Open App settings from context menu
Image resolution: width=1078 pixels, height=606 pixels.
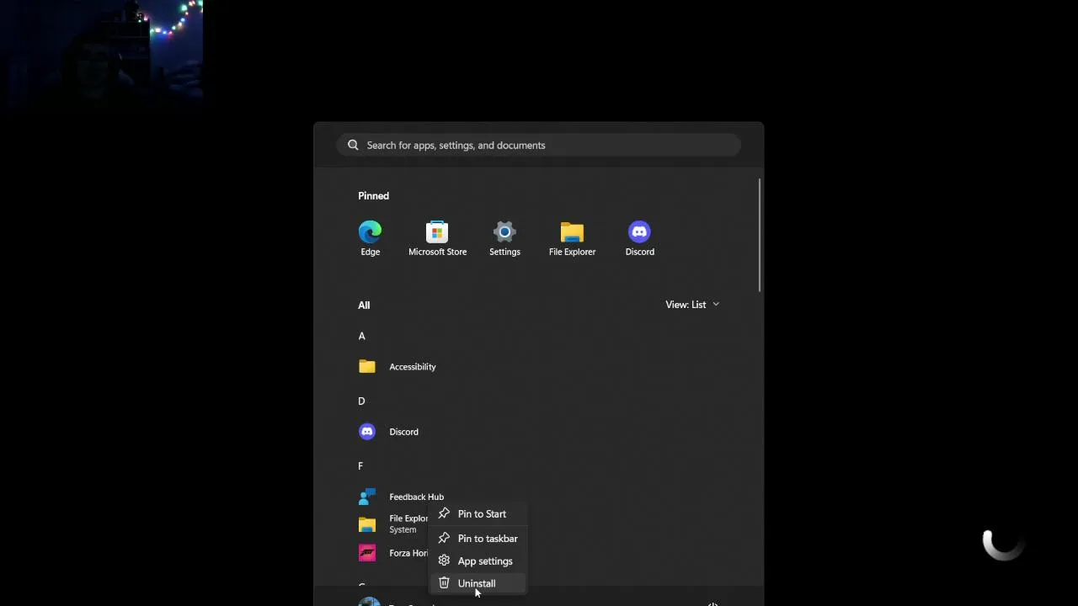478,561
